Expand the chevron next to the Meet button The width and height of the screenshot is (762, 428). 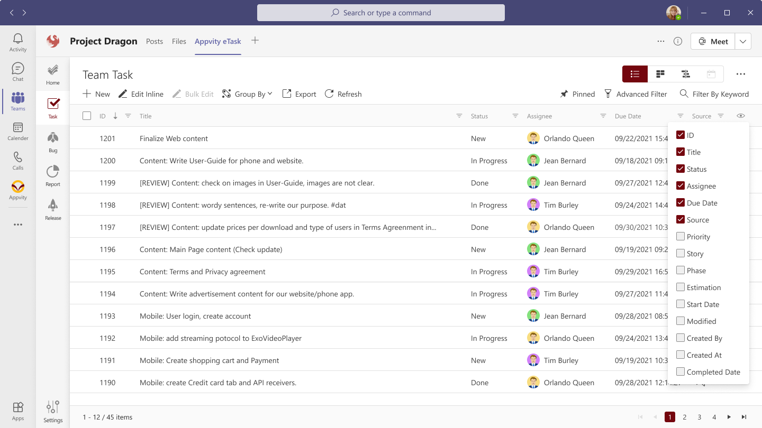[x=743, y=41]
